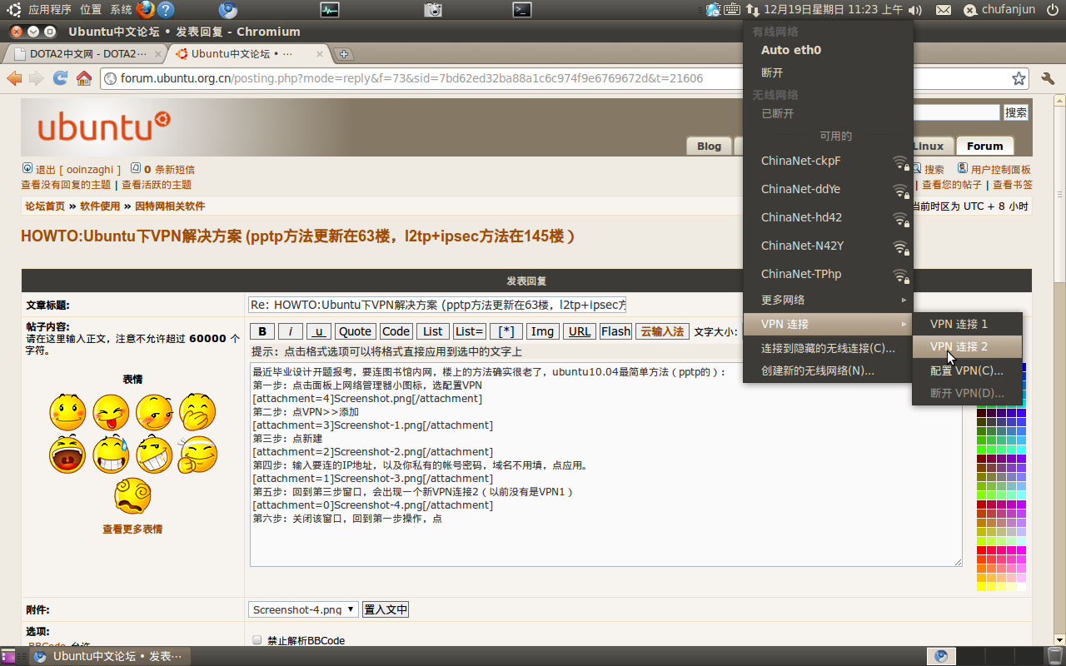Expand the VPN 连接 submenu entry
The image size is (1066, 666).
(829, 324)
